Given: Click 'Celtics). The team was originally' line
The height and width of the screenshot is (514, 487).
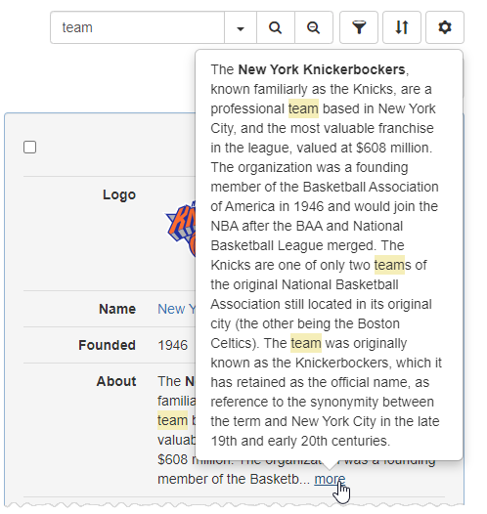Looking at the screenshot, I should click(309, 343).
